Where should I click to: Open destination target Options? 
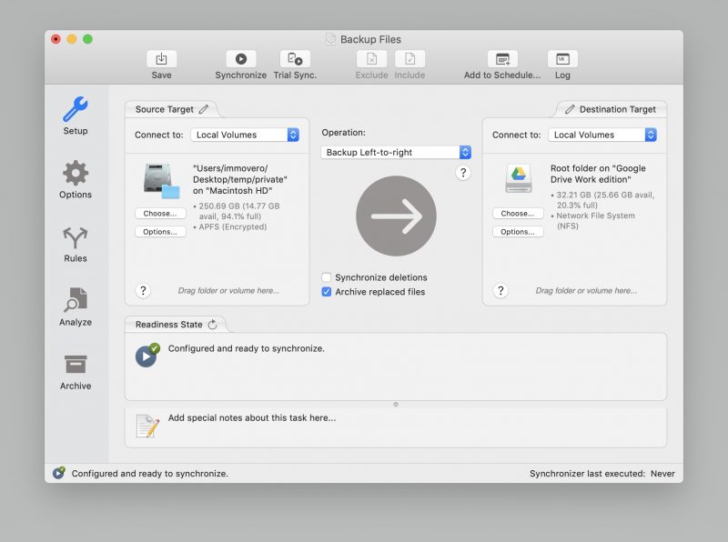pos(518,232)
